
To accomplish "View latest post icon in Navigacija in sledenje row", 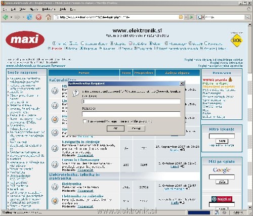I will 183,150.
